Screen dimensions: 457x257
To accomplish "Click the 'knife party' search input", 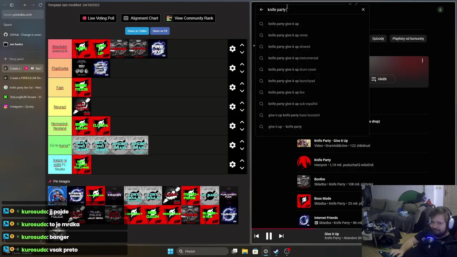I will [312, 10].
